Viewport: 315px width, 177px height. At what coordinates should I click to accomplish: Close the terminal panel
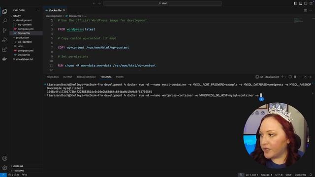click(x=311, y=77)
